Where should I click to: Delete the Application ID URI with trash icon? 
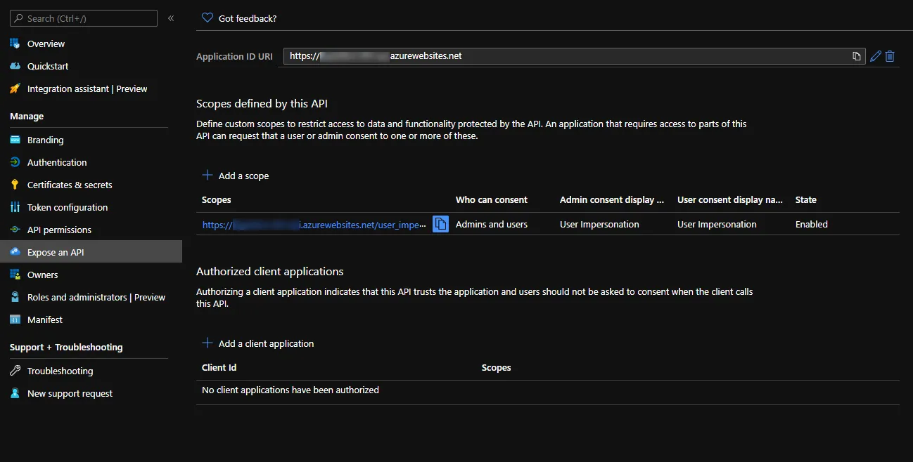tap(890, 56)
